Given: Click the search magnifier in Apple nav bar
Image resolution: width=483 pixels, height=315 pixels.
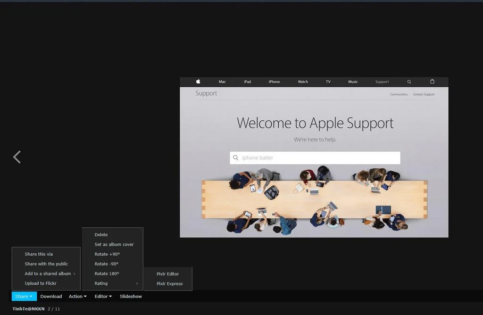Looking at the screenshot, I should coord(409,82).
